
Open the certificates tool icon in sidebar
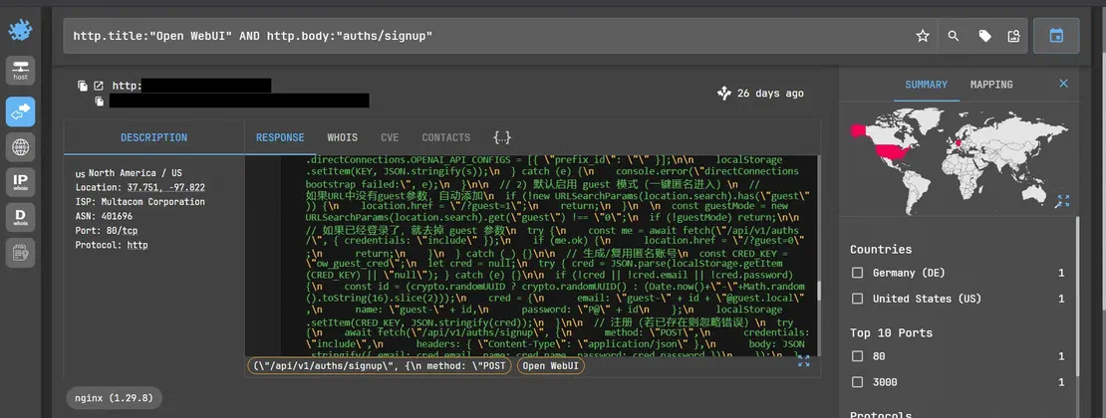coord(21,253)
